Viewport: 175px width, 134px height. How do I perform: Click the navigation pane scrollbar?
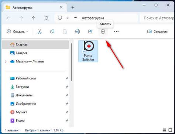point(72,62)
